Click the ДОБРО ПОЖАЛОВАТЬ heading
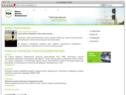The height and width of the screenshot is (95, 126). pos(18,28)
